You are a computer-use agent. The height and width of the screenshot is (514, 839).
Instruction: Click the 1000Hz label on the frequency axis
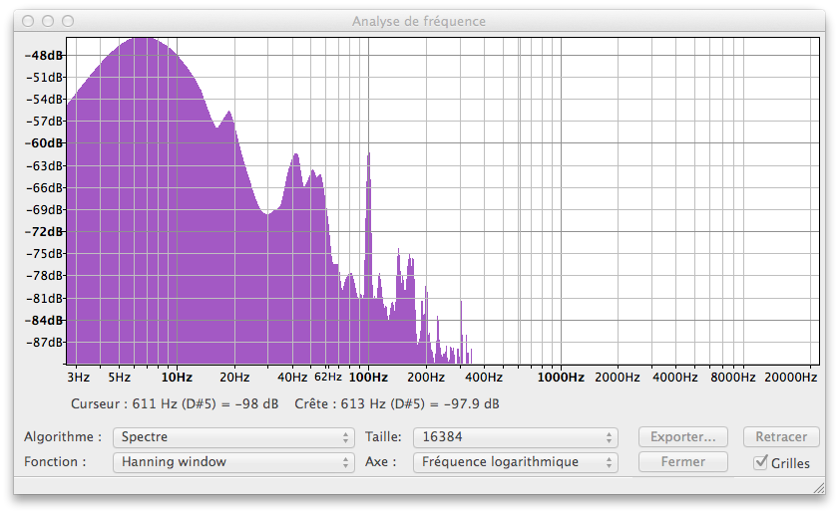pyautogui.click(x=561, y=378)
